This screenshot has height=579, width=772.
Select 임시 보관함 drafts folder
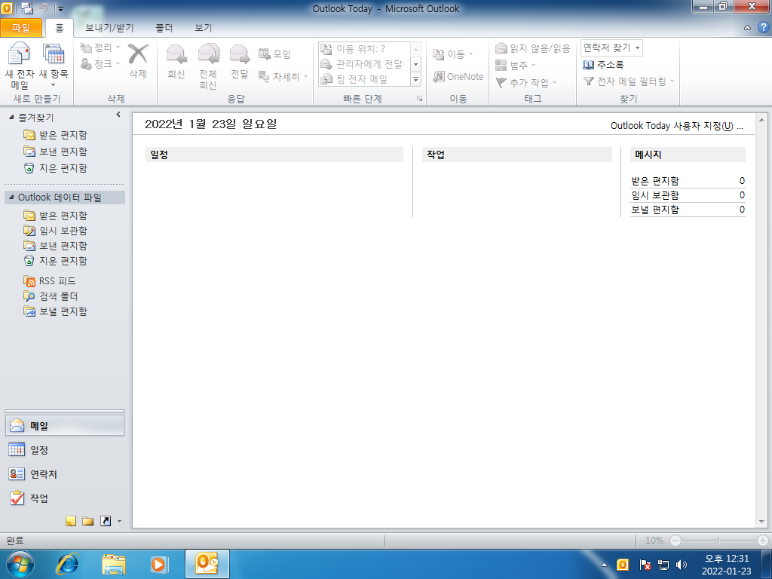[x=55, y=231]
